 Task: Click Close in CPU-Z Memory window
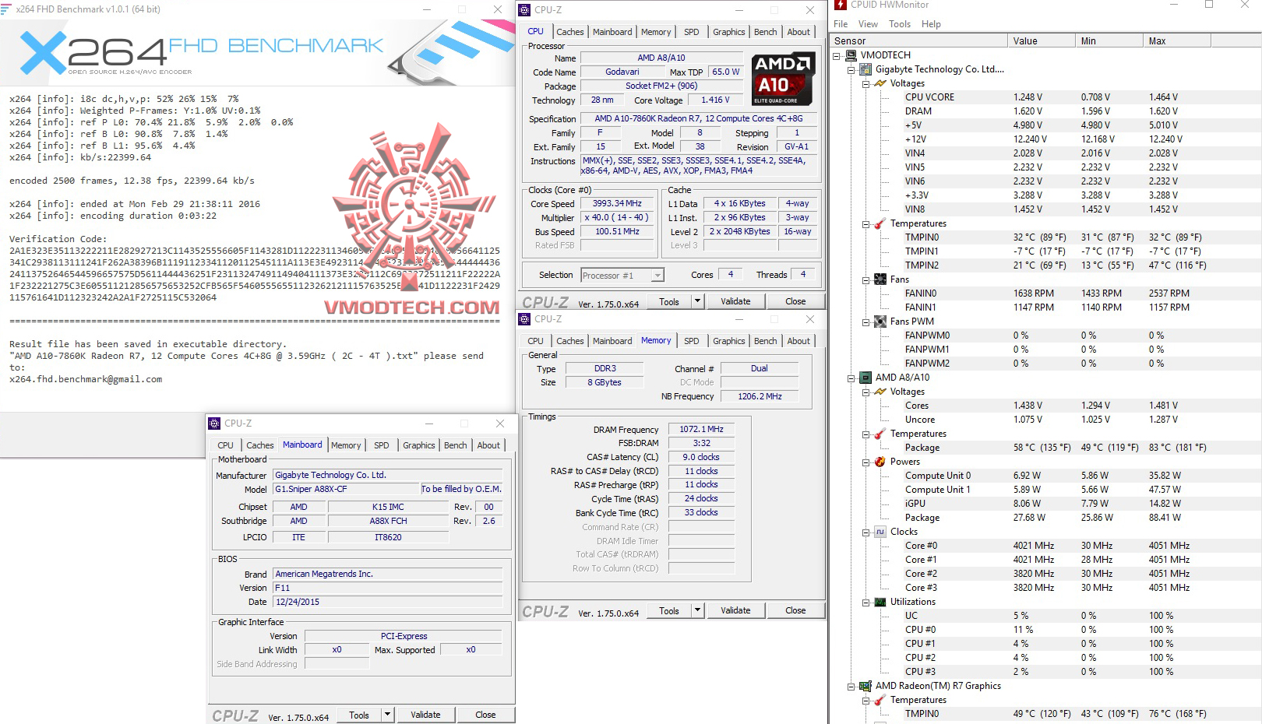795,610
